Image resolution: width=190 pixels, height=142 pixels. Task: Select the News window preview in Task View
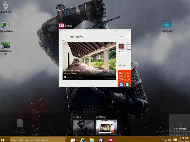tap(95, 58)
